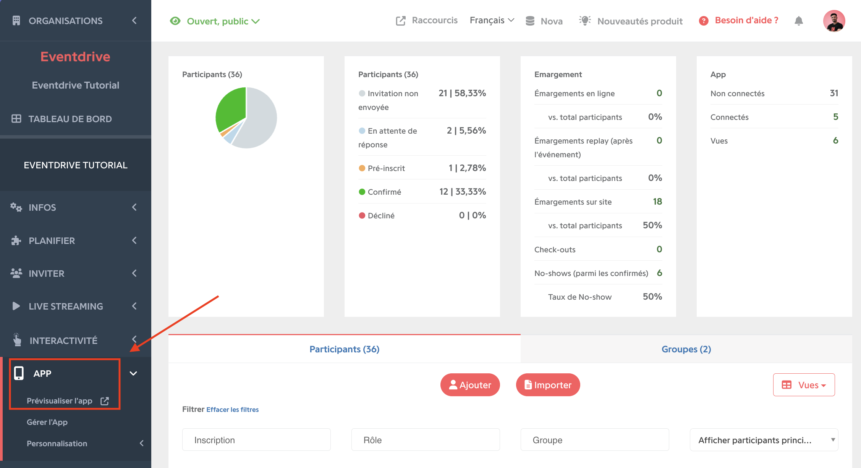Expand the INFOS sidebar section
The height and width of the screenshot is (468, 861).
pos(76,207)
